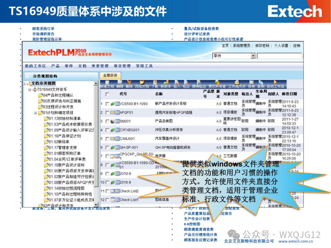Click the 注销 logout link

point(297,46)
